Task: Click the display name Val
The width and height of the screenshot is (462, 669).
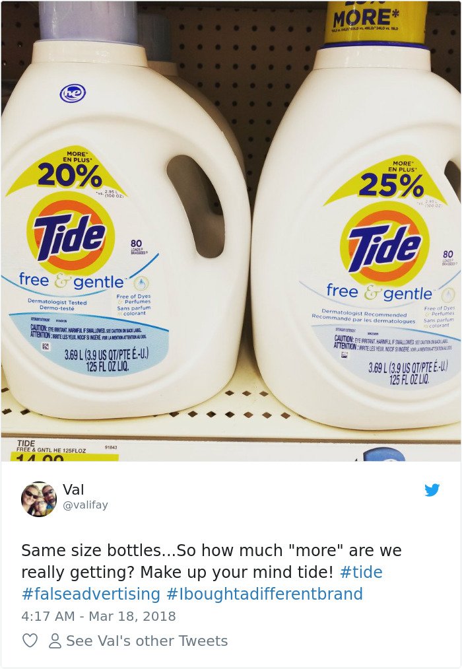Action: pos(73,489)
